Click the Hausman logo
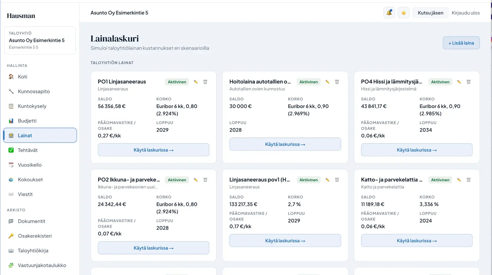 click(x=21, y=16)
